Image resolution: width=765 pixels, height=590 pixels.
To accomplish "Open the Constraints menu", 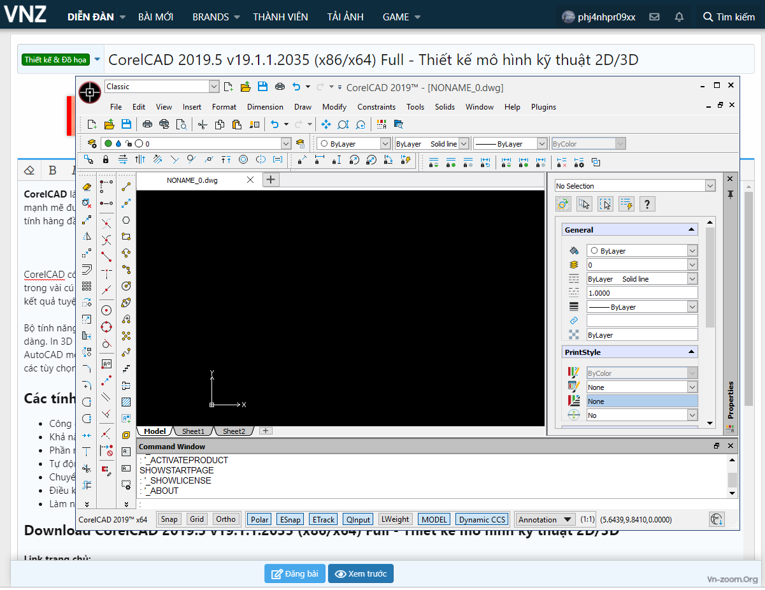I will tap(376, 107).
